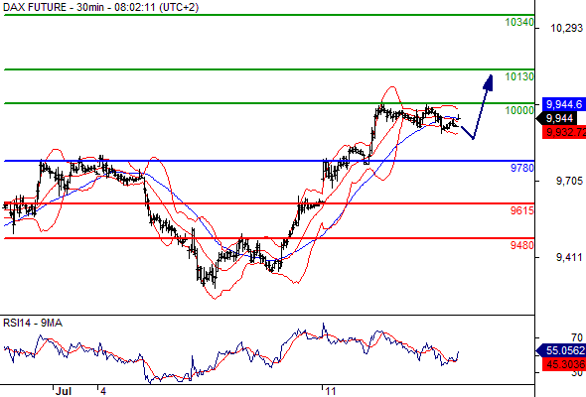The image size is (586, 397).
Task: Click the blue 55.0562 RSI value tag
Action: (x=561, y=350)
